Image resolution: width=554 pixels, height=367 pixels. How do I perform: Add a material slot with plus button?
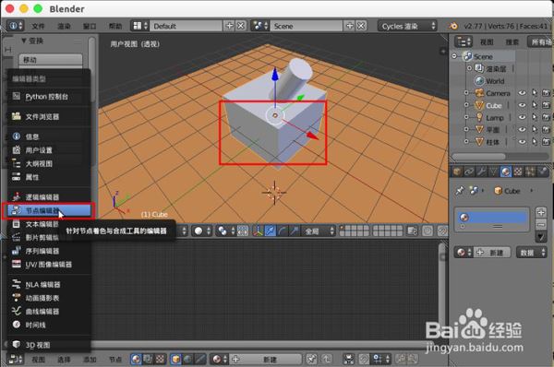tap(541, 212)
